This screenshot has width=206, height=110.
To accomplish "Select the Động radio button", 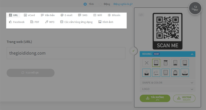I will 100,4.
